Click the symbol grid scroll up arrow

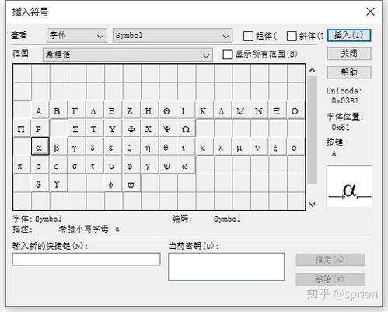pyautogui.click(x=313, y=70)
